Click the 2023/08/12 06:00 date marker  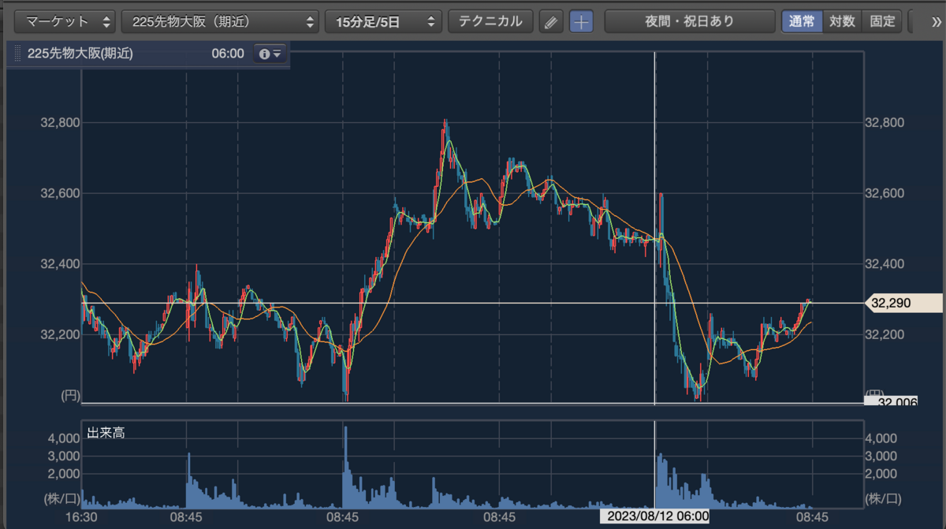click(656, 516)
